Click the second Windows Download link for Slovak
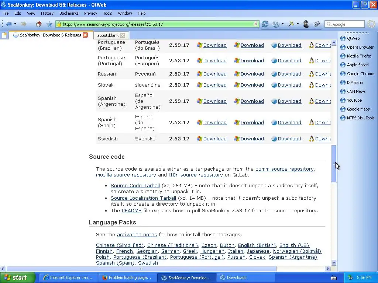The width and height of the screenshot is (378, 283). pyautogui.click(x=252, y=85)
